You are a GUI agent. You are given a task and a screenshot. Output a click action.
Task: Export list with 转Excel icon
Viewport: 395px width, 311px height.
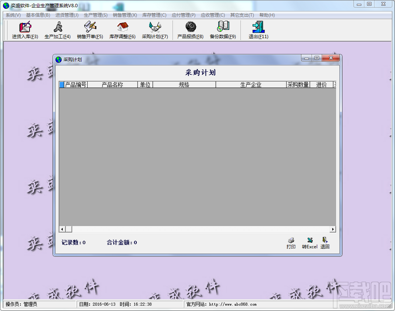pos(310,243)
